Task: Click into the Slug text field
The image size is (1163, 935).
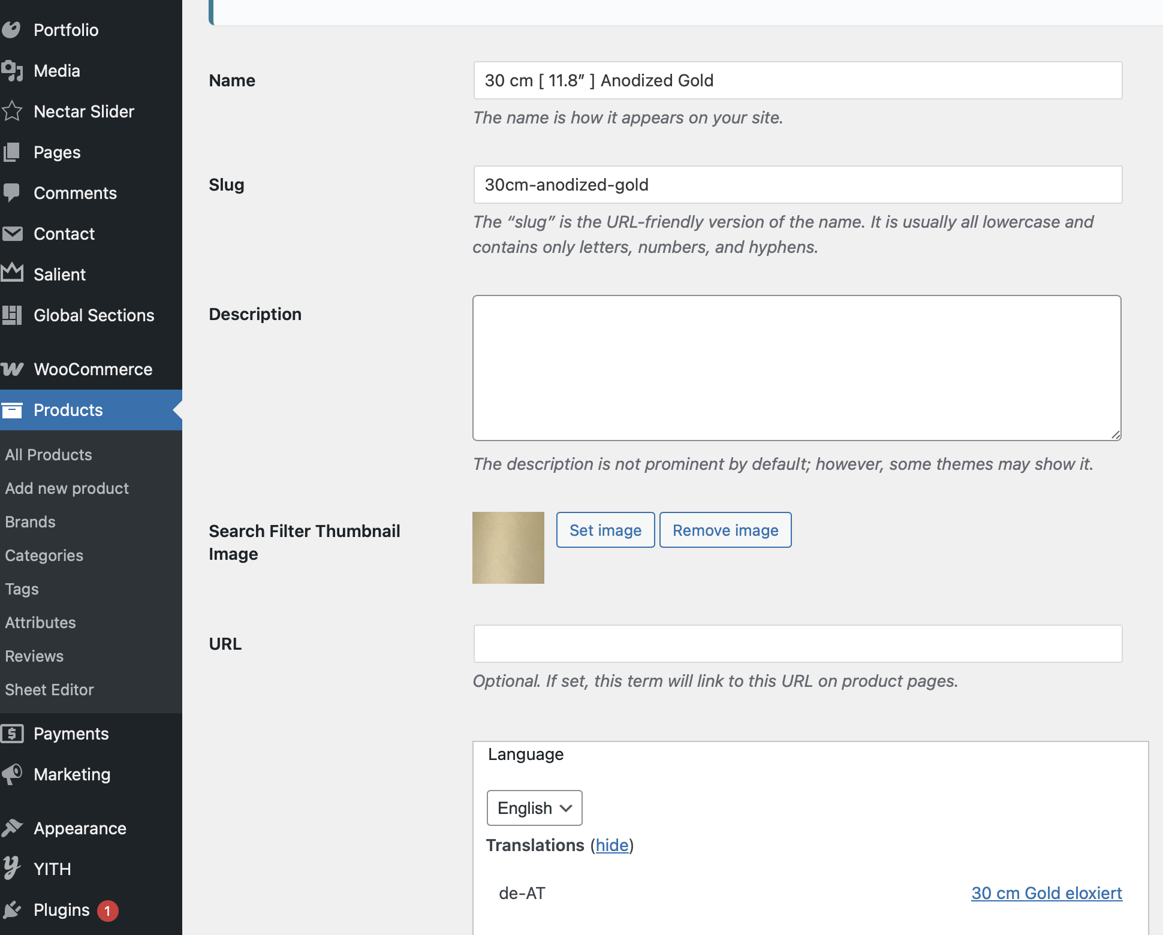Action: 797,185
